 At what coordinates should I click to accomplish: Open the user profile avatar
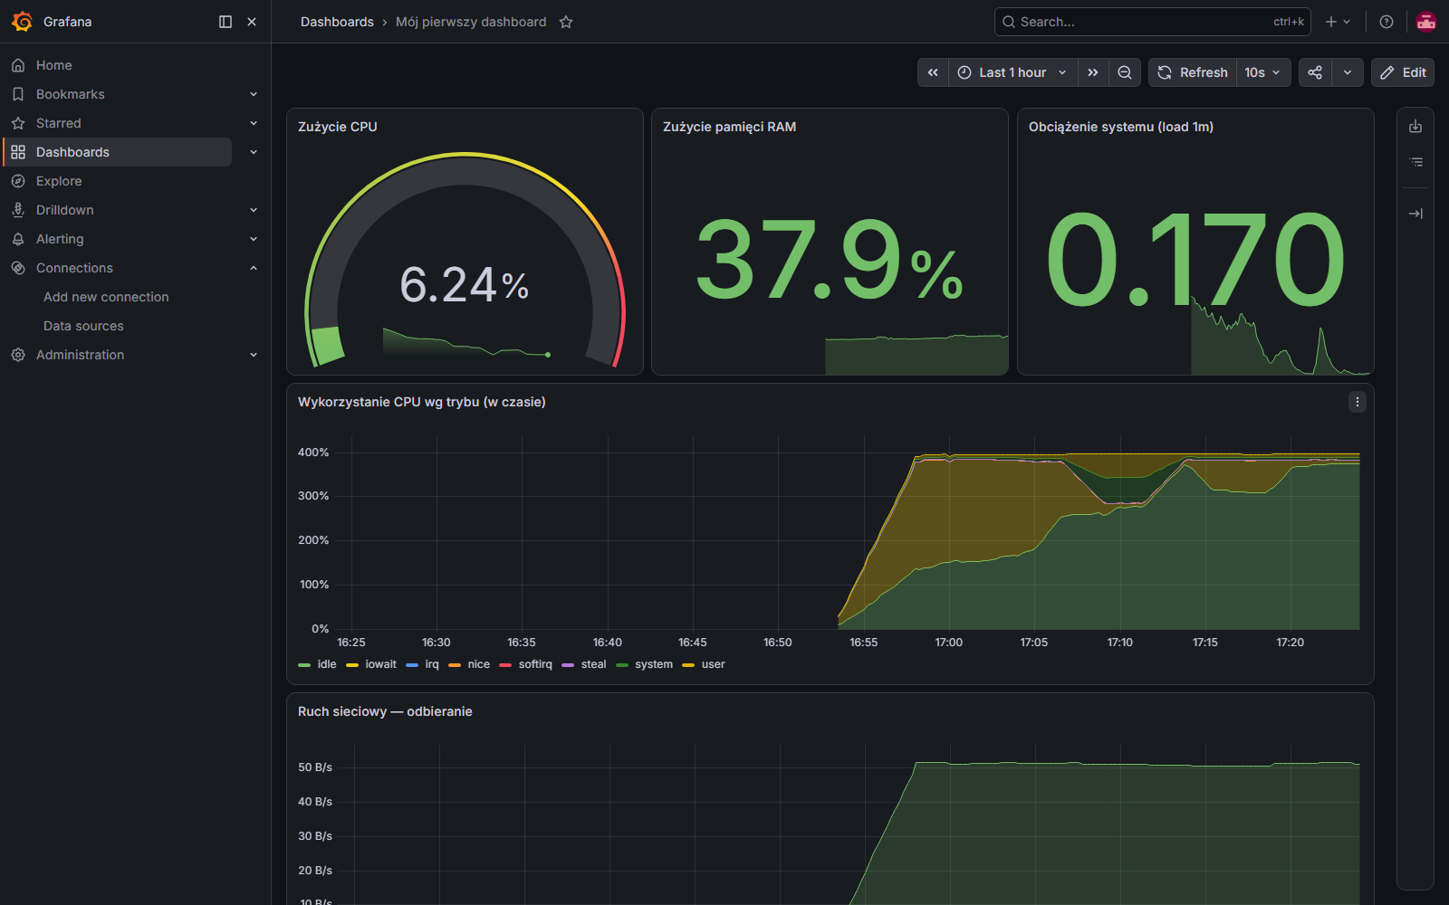pos(1425,22)
